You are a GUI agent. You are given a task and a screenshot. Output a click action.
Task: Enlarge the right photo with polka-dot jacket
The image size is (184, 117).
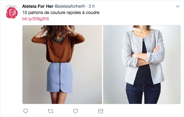[x=142, y=65]
